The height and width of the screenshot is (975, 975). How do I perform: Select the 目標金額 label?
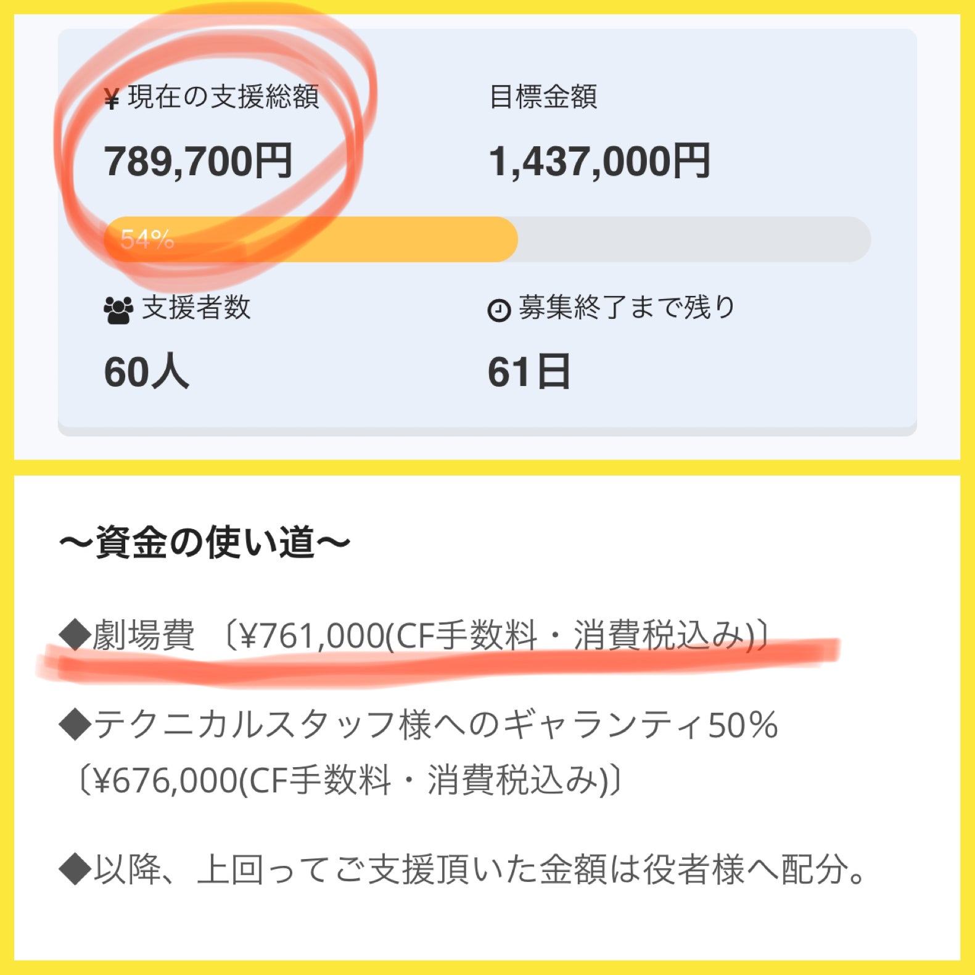coord(543,97)
